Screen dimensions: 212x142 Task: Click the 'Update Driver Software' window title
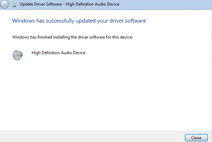click(x=70, y=4)
